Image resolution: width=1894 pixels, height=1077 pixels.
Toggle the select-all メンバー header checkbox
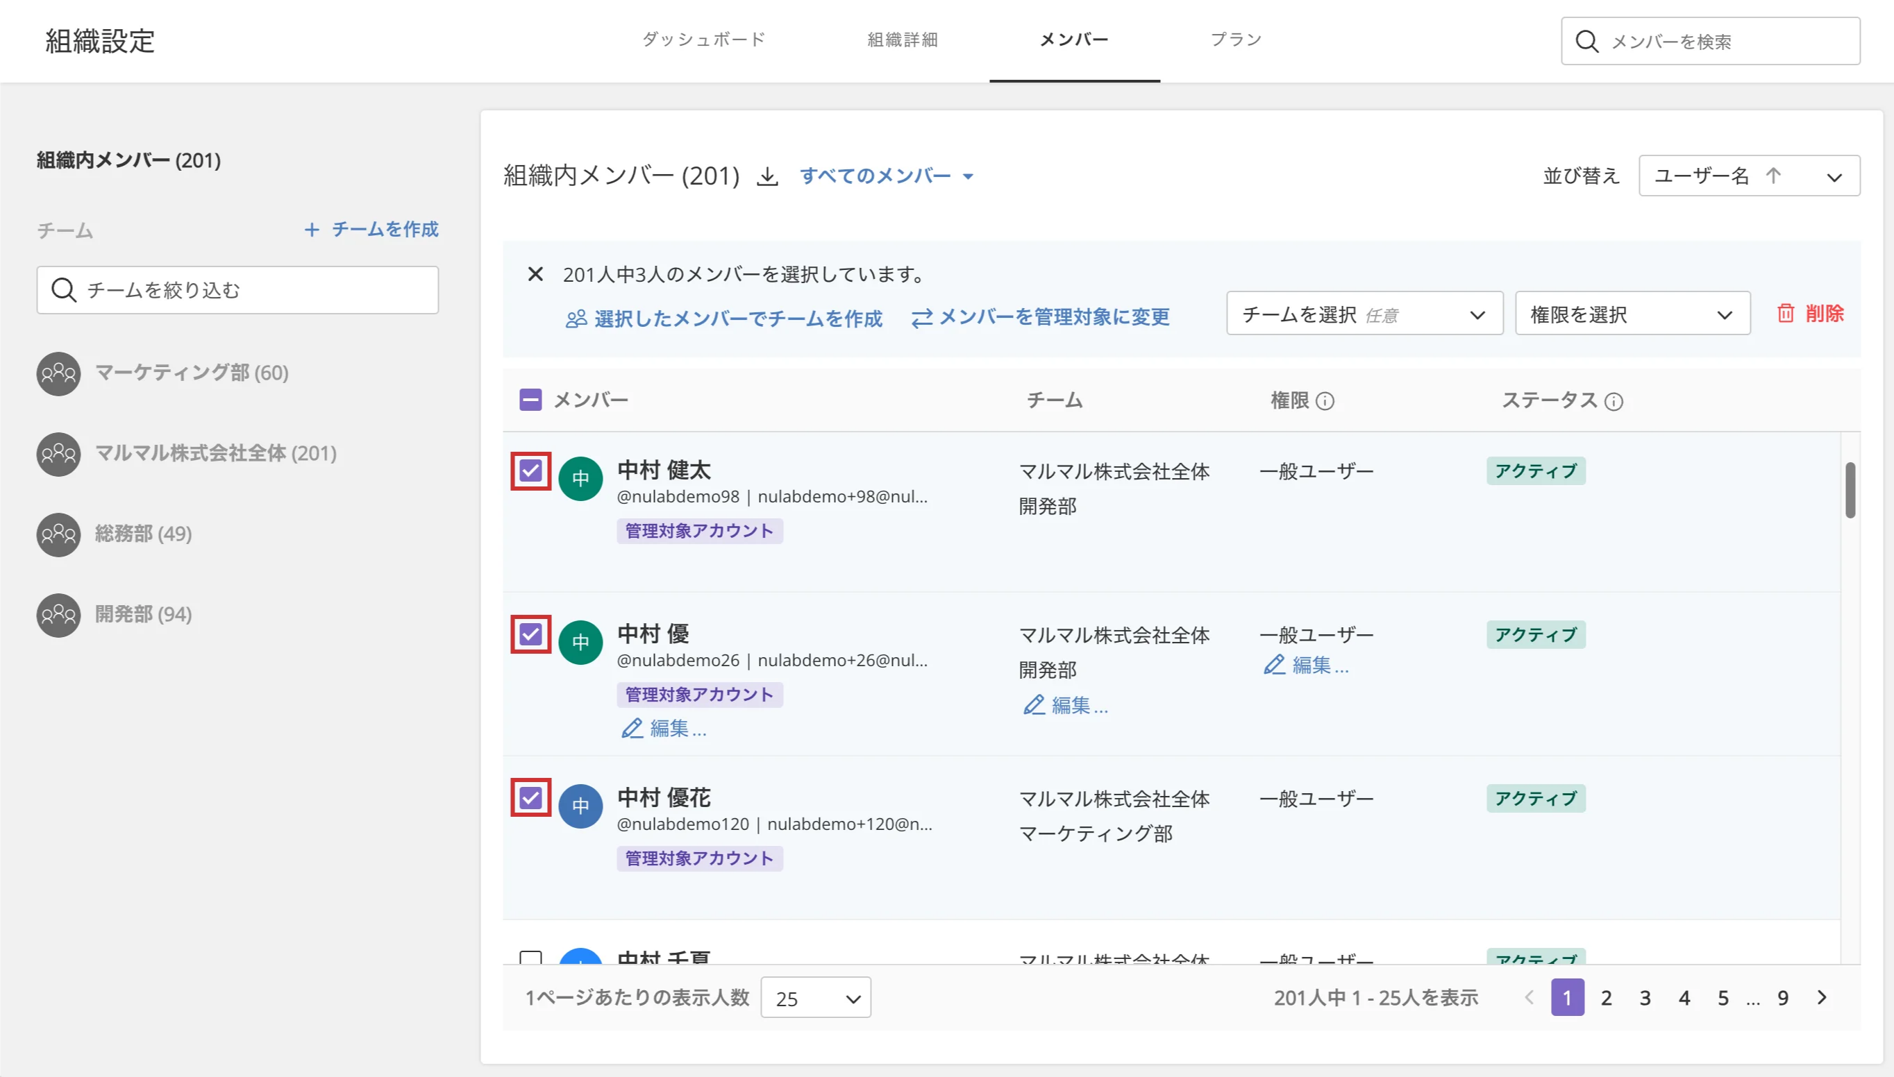tap(530, 400)
